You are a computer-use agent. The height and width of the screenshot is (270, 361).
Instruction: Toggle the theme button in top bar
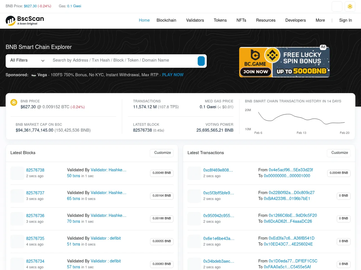[337, 6]
